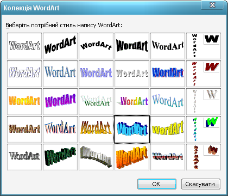Pick the italic blue outlined WordArt style

[x=24, y=73]
